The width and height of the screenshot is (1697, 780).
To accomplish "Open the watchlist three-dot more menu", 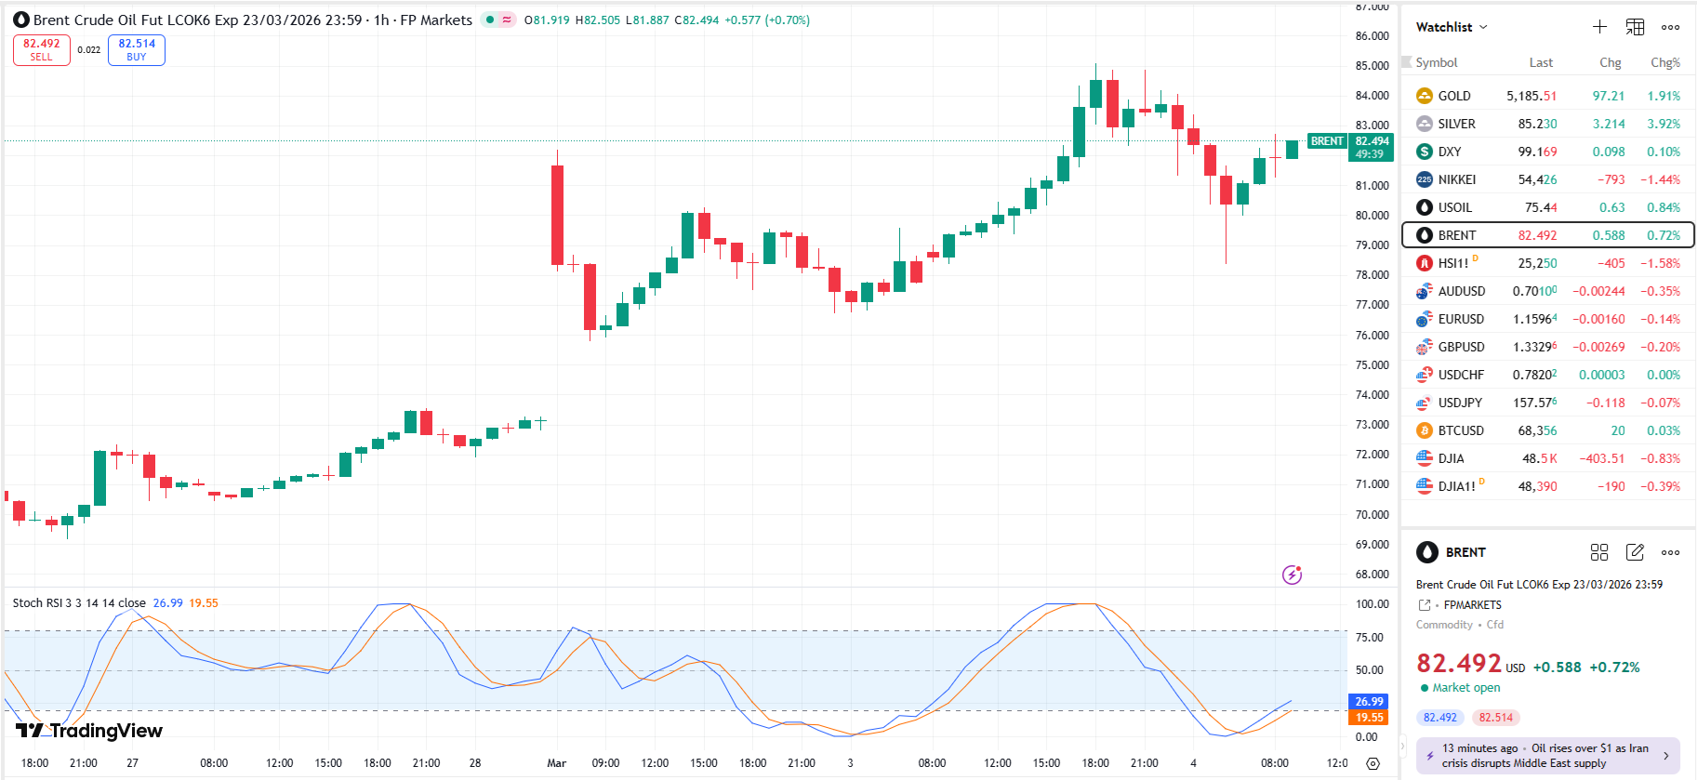I will click(1670, 27).
